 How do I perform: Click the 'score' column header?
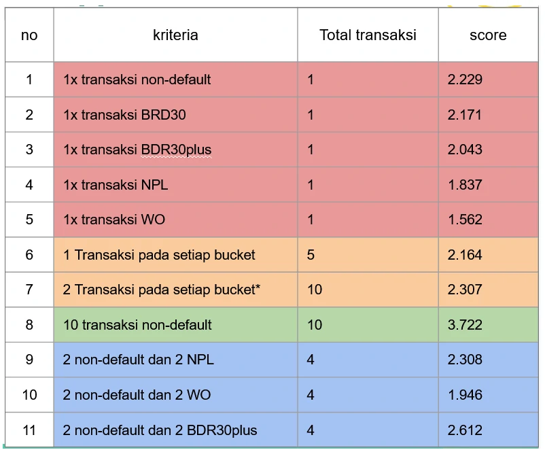[487, 35]
